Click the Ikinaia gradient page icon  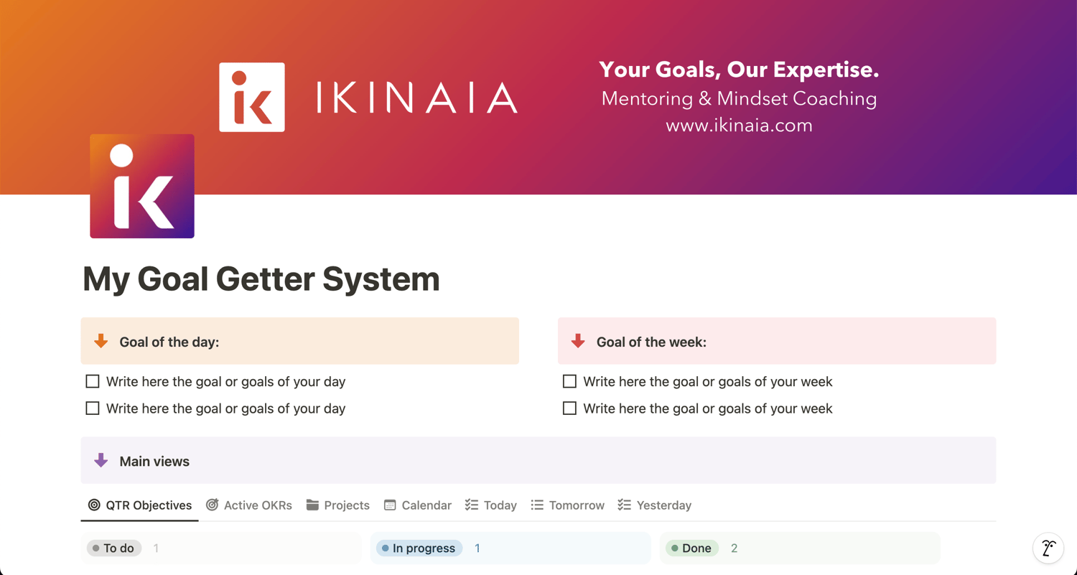[x=142, y=186]
